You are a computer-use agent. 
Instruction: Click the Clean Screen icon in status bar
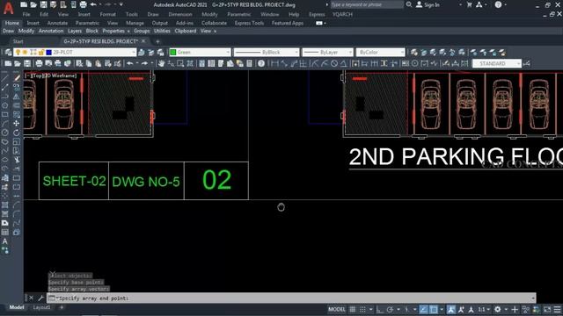pos(547,309)
